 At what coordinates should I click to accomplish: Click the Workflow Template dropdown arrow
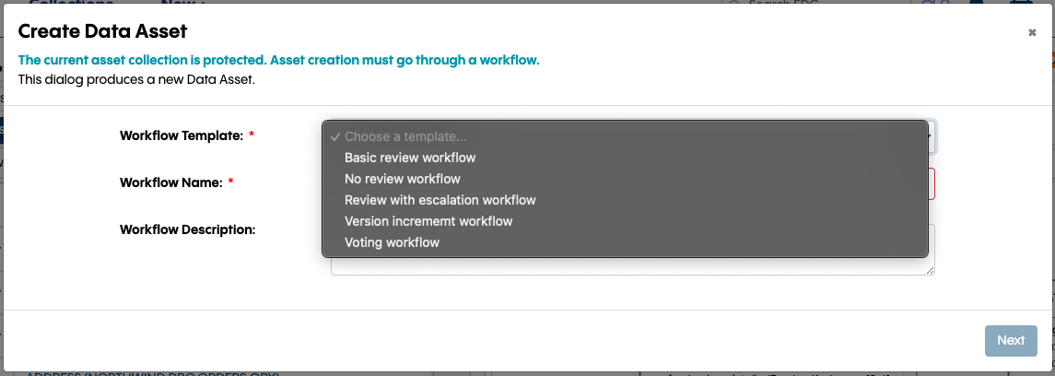click(x=932, y=136)
